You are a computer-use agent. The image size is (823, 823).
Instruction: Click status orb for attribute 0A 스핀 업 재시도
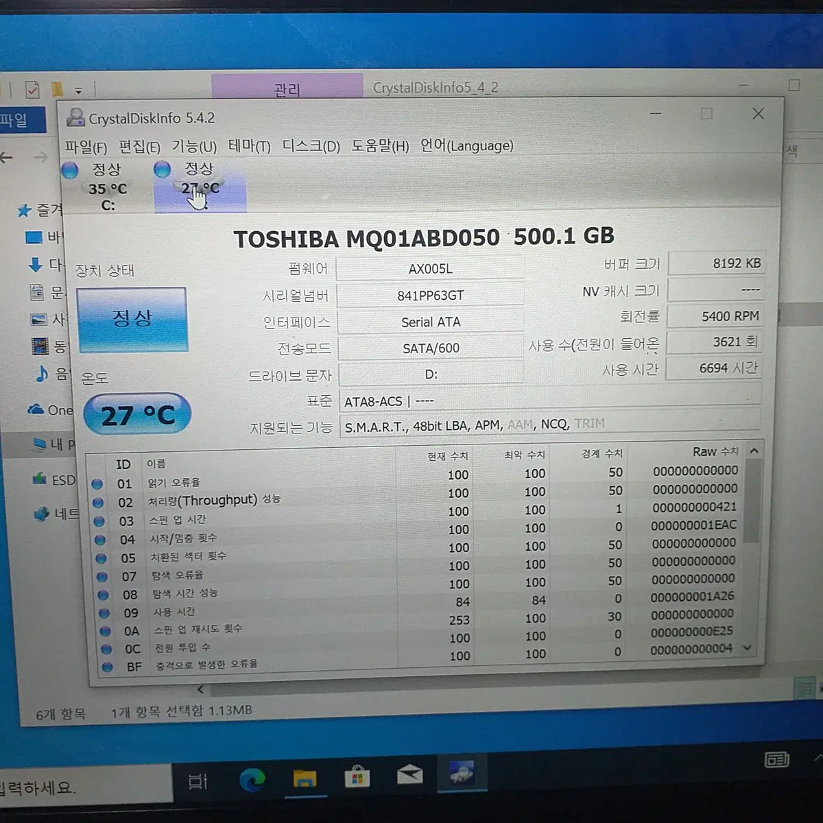click(x=105, y=631)
